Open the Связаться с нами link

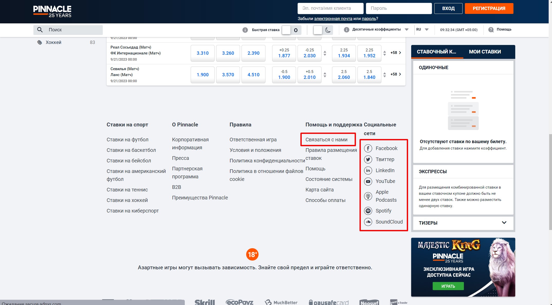326,140
